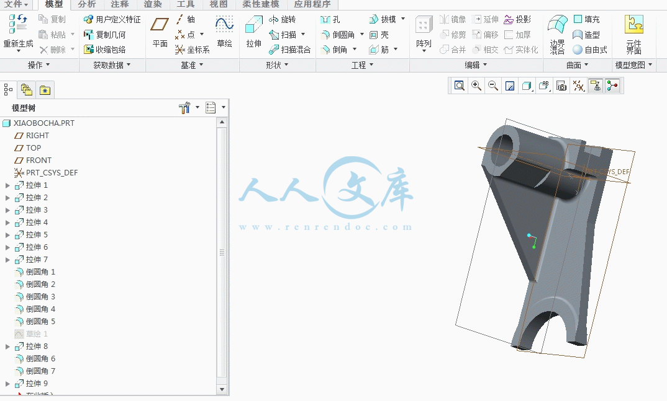Click the 投影 project tool
Viewport: 667px width, 401px height.
coord(517,19)
